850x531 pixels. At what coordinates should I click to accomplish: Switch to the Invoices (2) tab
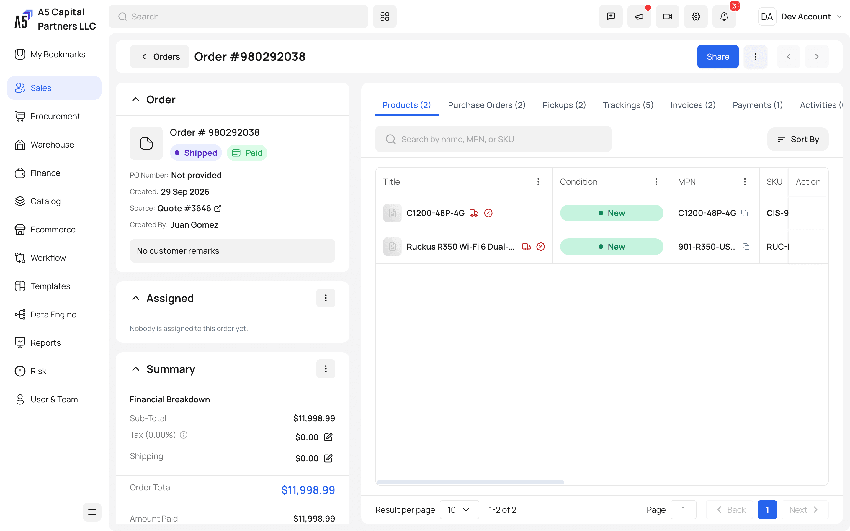(693, 105)
